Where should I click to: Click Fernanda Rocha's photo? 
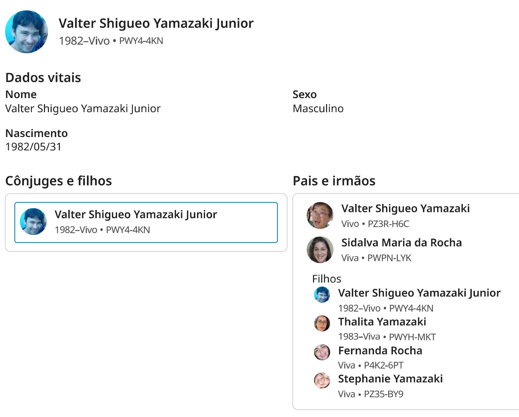(x=322, y=352)
